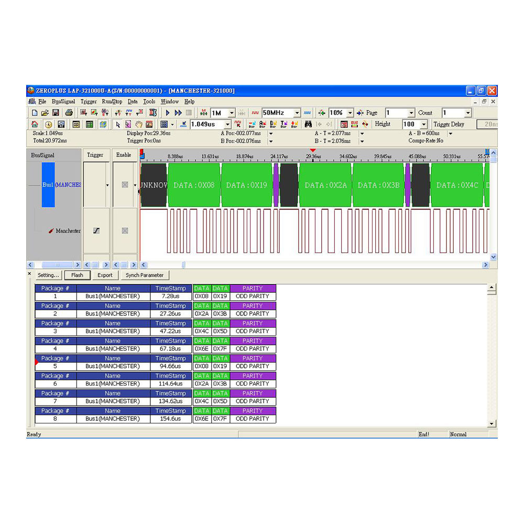Start single capture with the Run play icon
Image resolution: width=524 pixels, height=524 pixels.
coord(168,113)
